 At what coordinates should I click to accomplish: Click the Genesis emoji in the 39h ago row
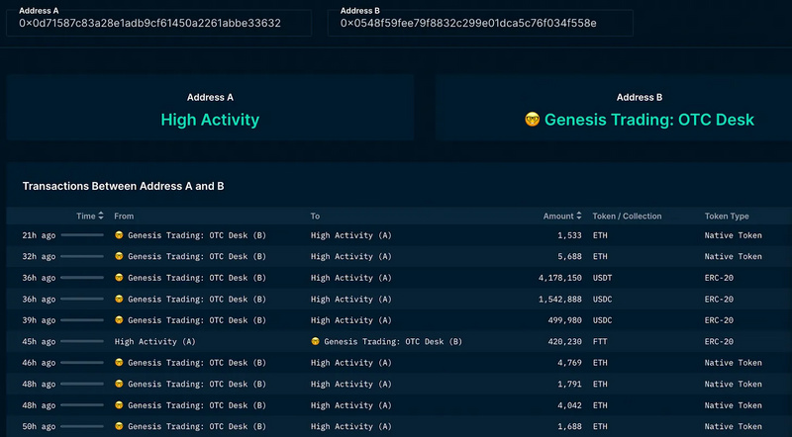point(120,320)
